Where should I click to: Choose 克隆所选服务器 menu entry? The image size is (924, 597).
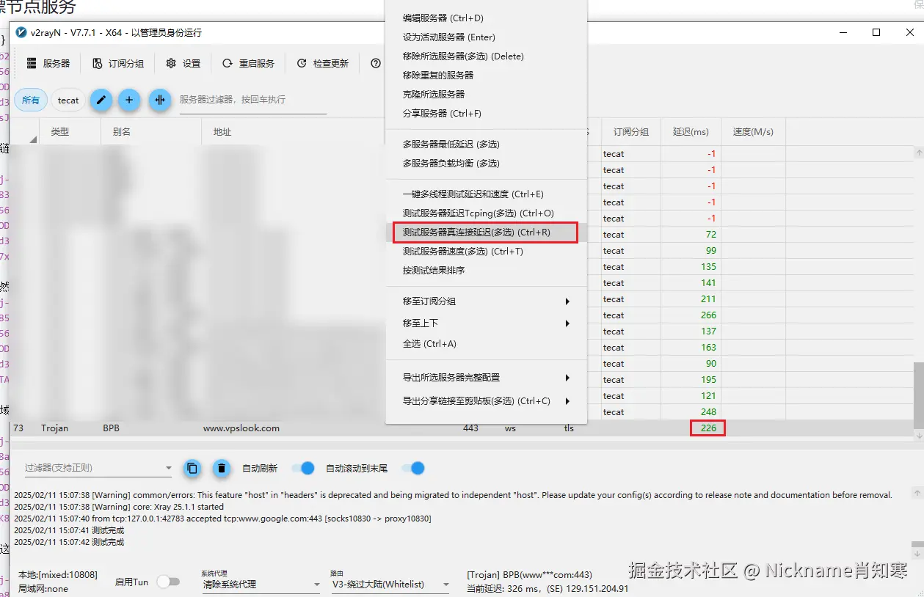pyautogui.click(x=486, y=95)
